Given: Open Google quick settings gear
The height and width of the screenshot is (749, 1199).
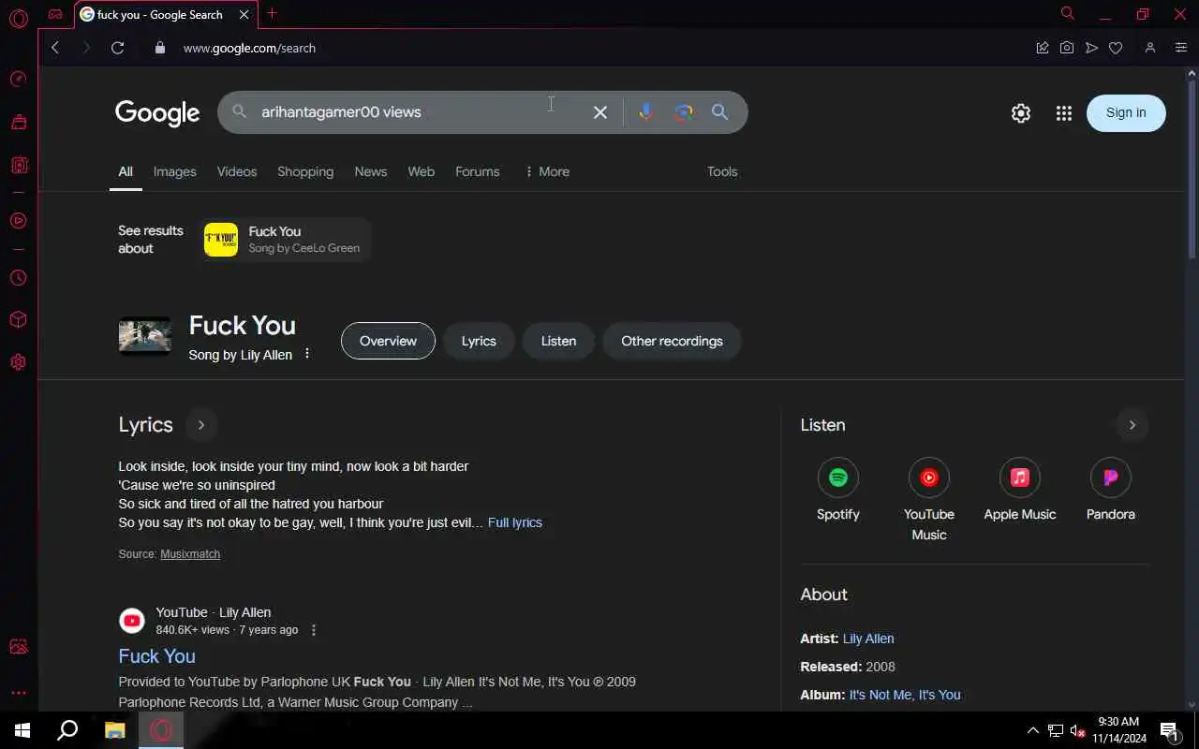Looking at the screenshot, I should pyautogui.click(x=1021, y=113).
